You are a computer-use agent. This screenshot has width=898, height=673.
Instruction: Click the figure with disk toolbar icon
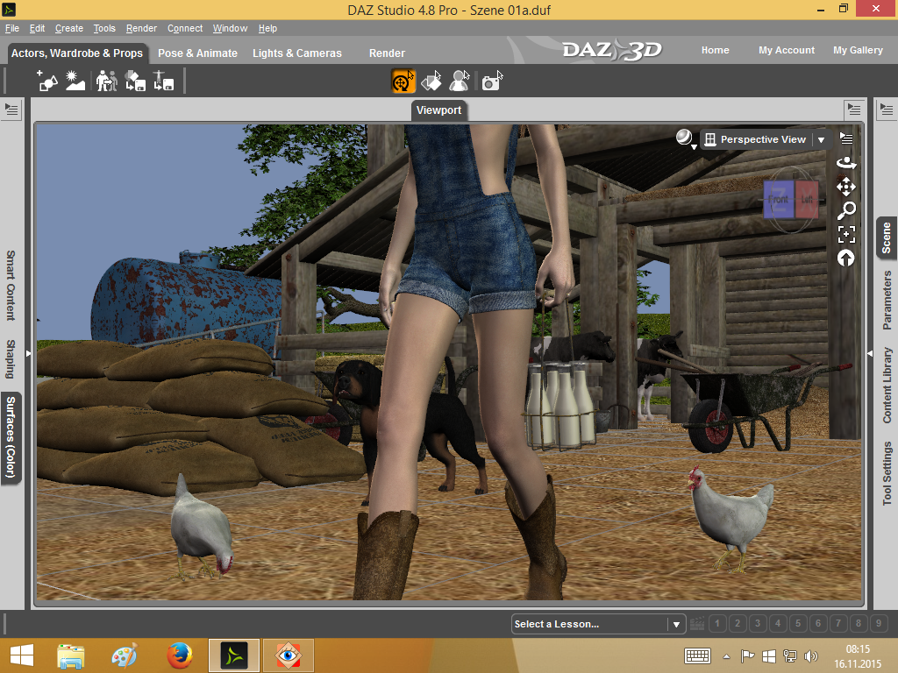point(164,81)
